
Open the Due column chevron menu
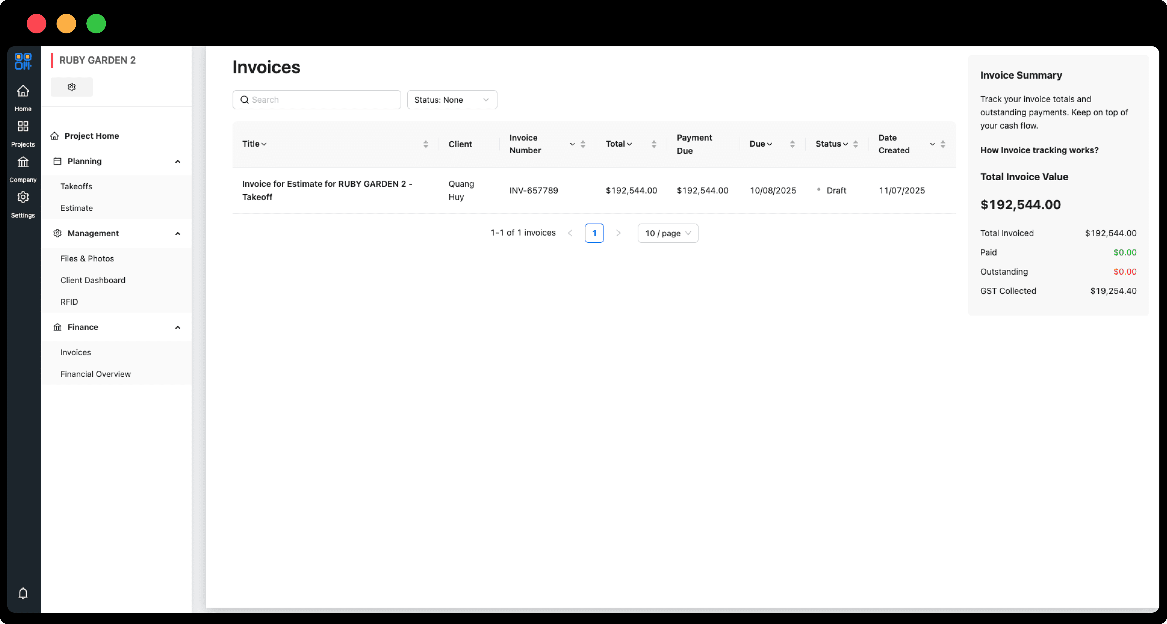pos(769,144)
